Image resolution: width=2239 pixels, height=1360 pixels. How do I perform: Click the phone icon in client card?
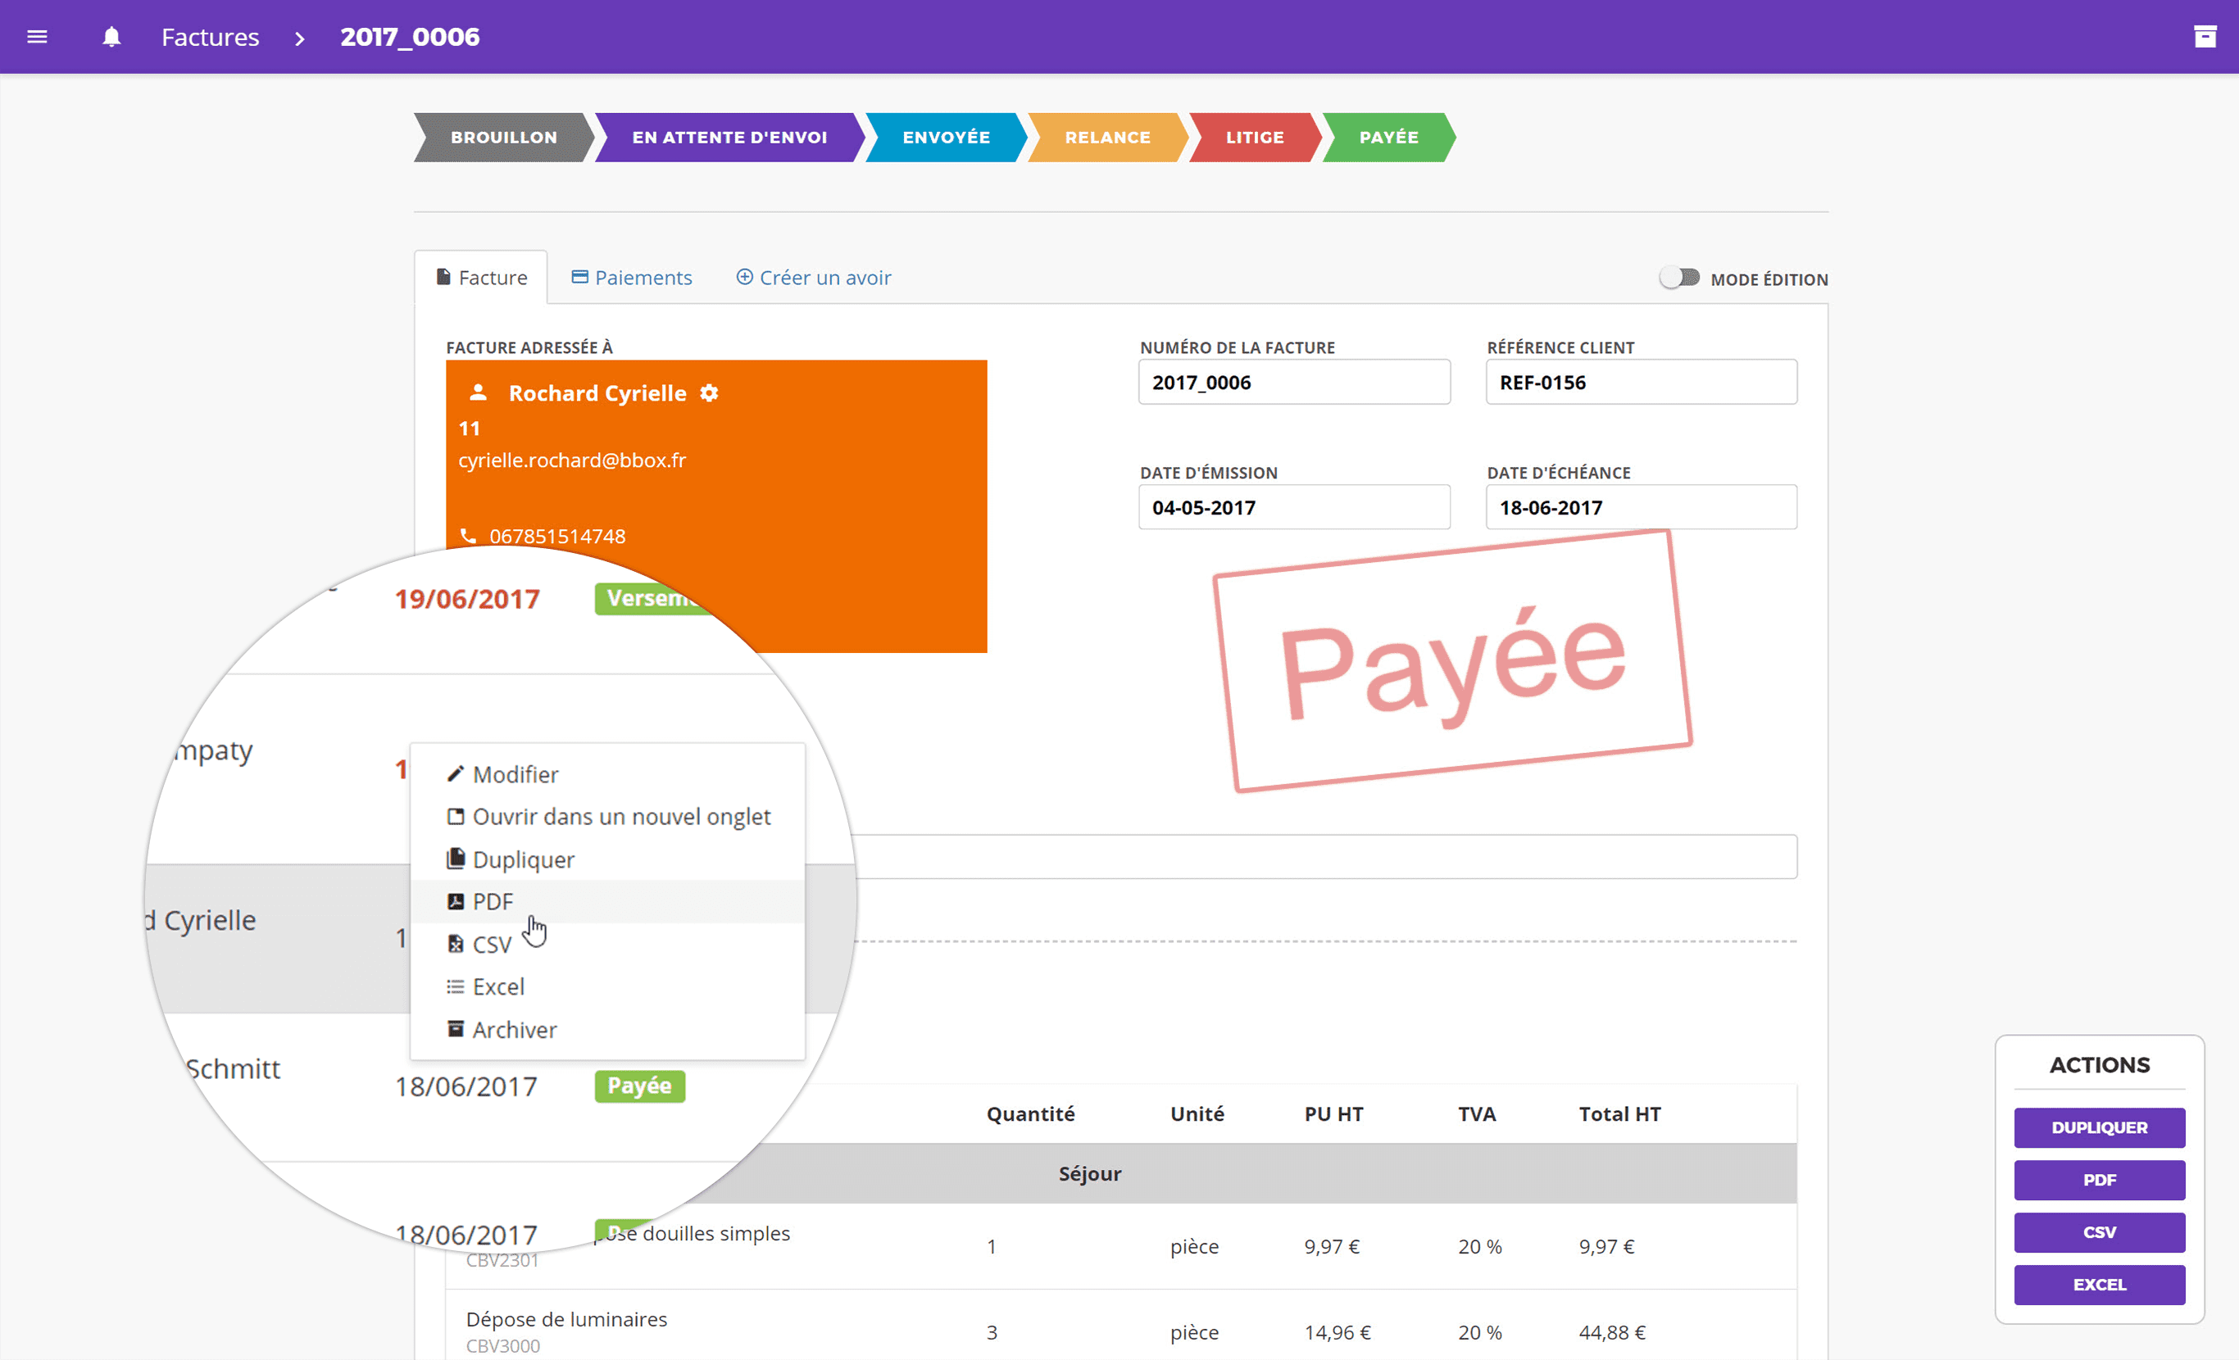468,536
